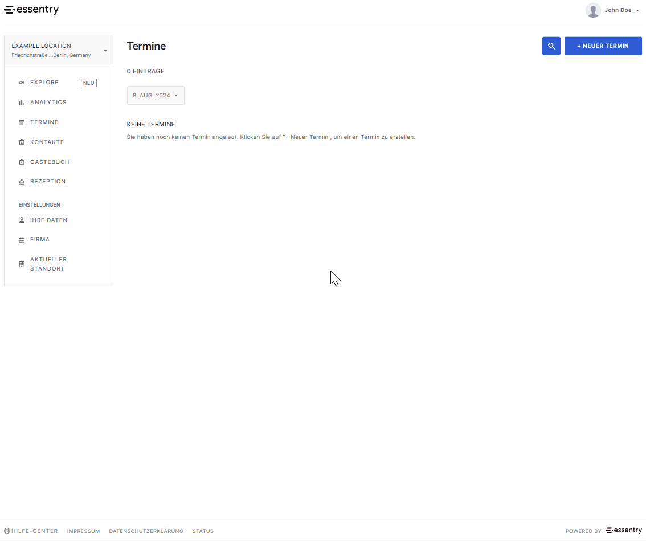
Task: Open Explore in the sidebar
Action: click(x=44, y=83)
